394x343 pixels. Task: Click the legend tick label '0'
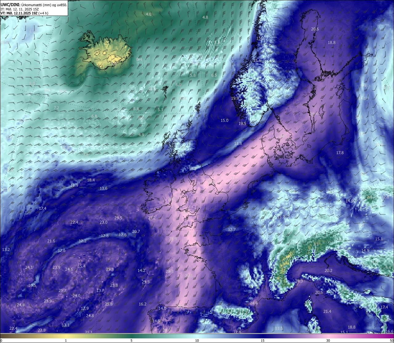pyautogui.click(x=1, y=341)
